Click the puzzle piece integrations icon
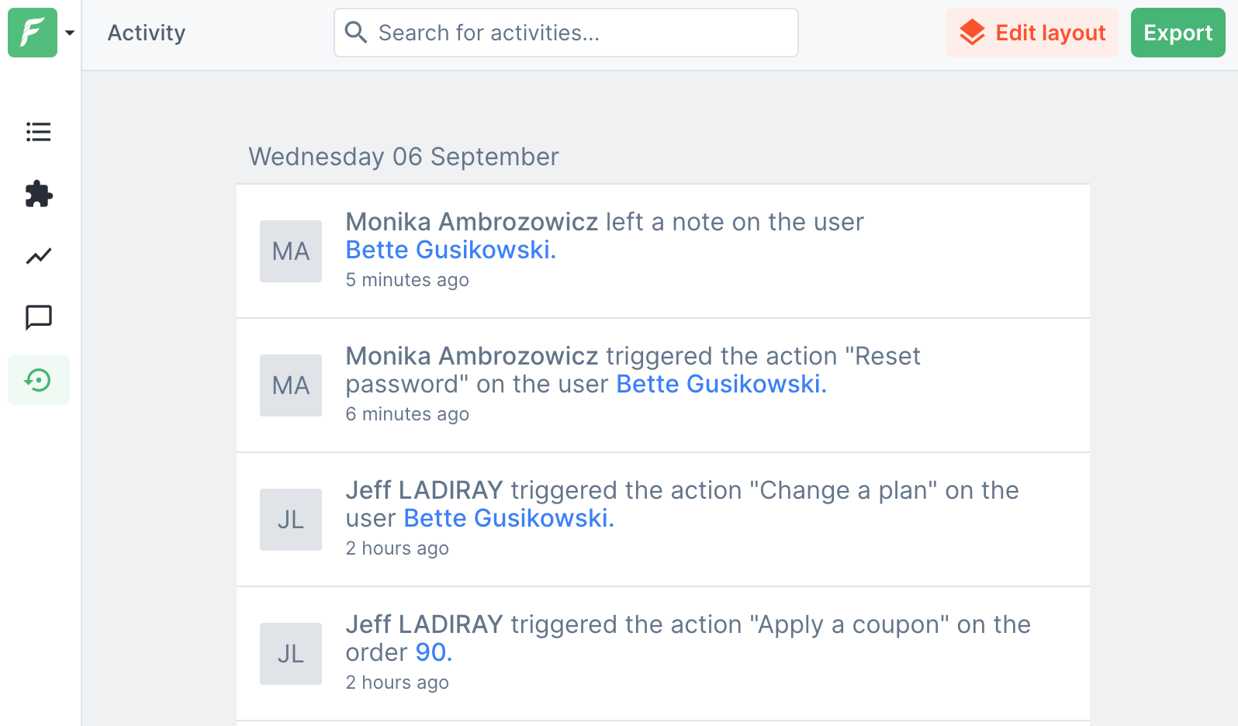The height and width of the screenshot is (726, 1238). tap(38, 194)
